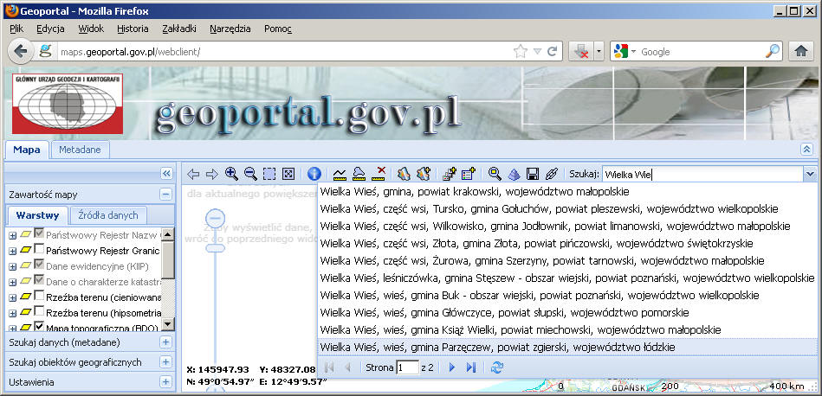This screenshot has width=822, height=396.
Task: Clear measurements with red X ruler icon
Action: [379, 174]
